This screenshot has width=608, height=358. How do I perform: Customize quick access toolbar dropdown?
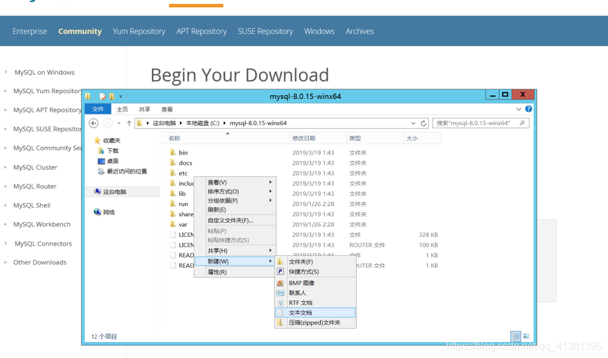(x=121, y=96)
